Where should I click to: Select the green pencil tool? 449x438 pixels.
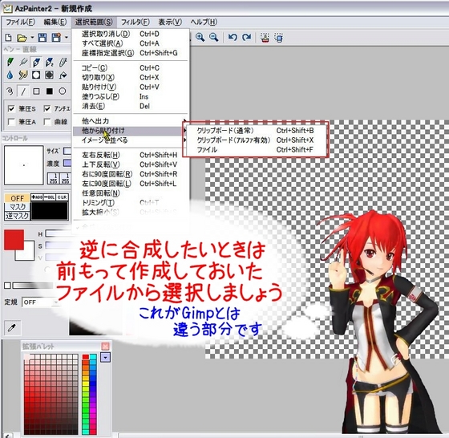point(10,62)
